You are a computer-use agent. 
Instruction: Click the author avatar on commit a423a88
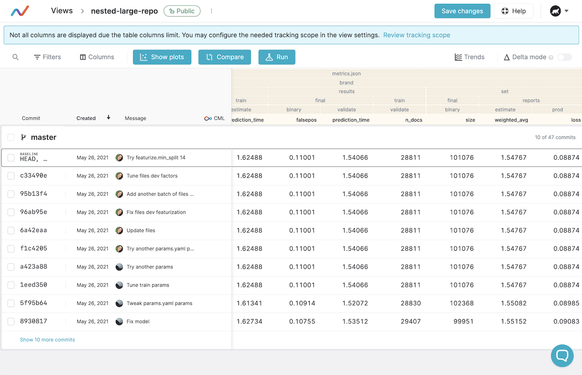click(119, 267)
